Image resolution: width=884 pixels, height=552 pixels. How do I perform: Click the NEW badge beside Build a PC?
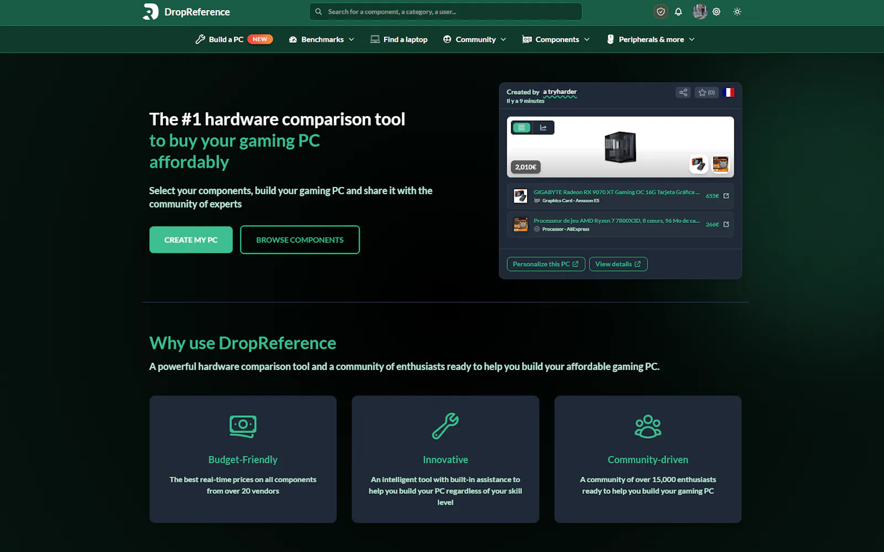coord(260,39)
